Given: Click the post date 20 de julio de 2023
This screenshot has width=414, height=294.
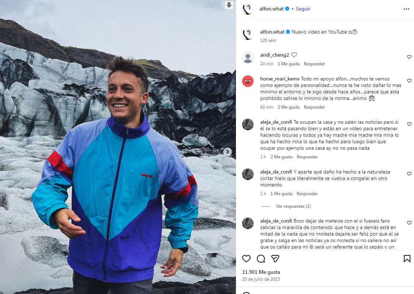Looking at the screenshot, I should tap(261, 279).
